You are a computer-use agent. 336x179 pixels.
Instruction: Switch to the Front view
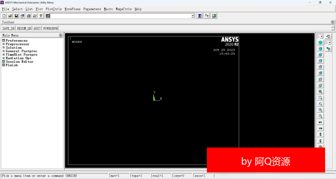point(320,55)
